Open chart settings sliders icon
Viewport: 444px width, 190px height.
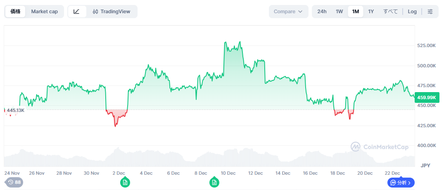pos(430,12)
